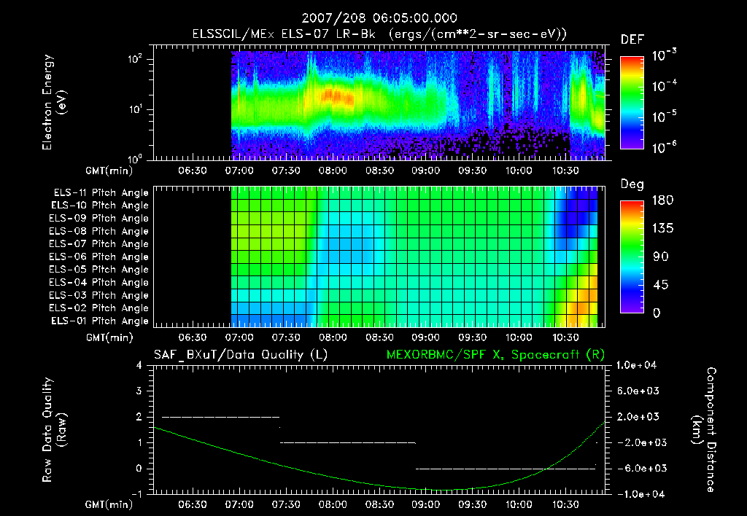Click the 135 degree colorbar tick label

point(662,228)
